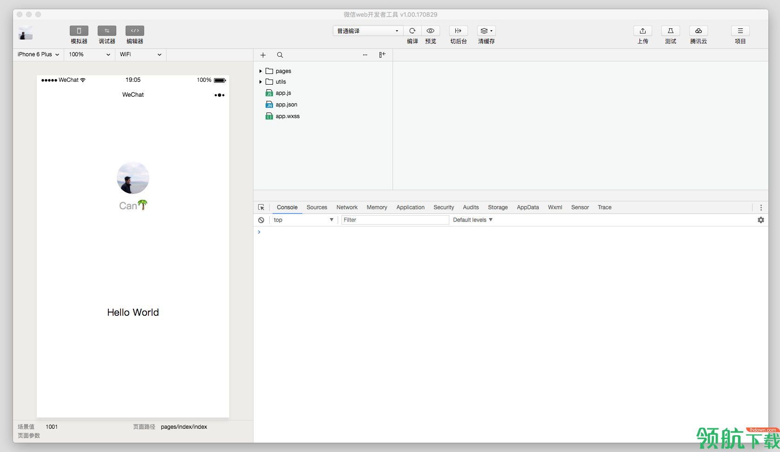The width and height of the screenshot is (780, 452).
Task: Toggle the 模拟器 simulator panel
Action: tap(79, 31)
